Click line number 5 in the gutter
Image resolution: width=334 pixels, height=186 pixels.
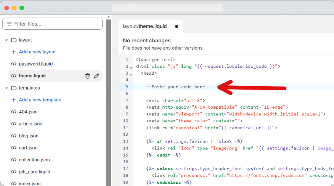coord(127,87)
